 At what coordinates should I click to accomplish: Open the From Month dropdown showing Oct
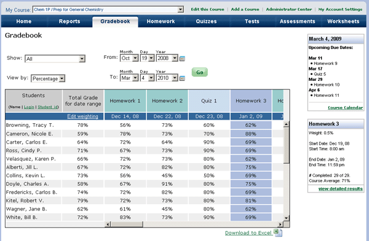pyautogui.click(x=129, y=58)
